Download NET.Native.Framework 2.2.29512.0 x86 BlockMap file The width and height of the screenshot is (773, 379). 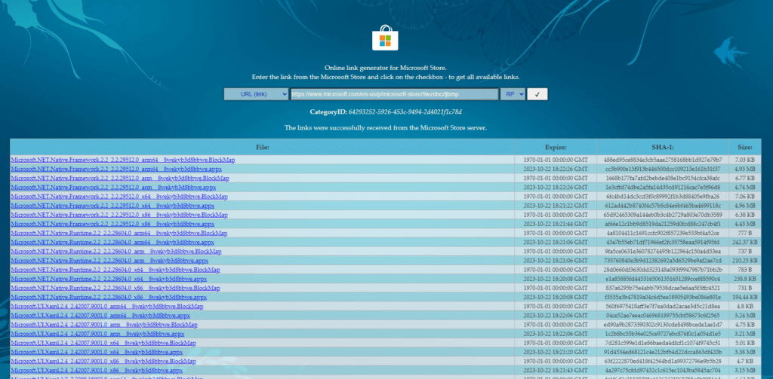tap(119, 215)
